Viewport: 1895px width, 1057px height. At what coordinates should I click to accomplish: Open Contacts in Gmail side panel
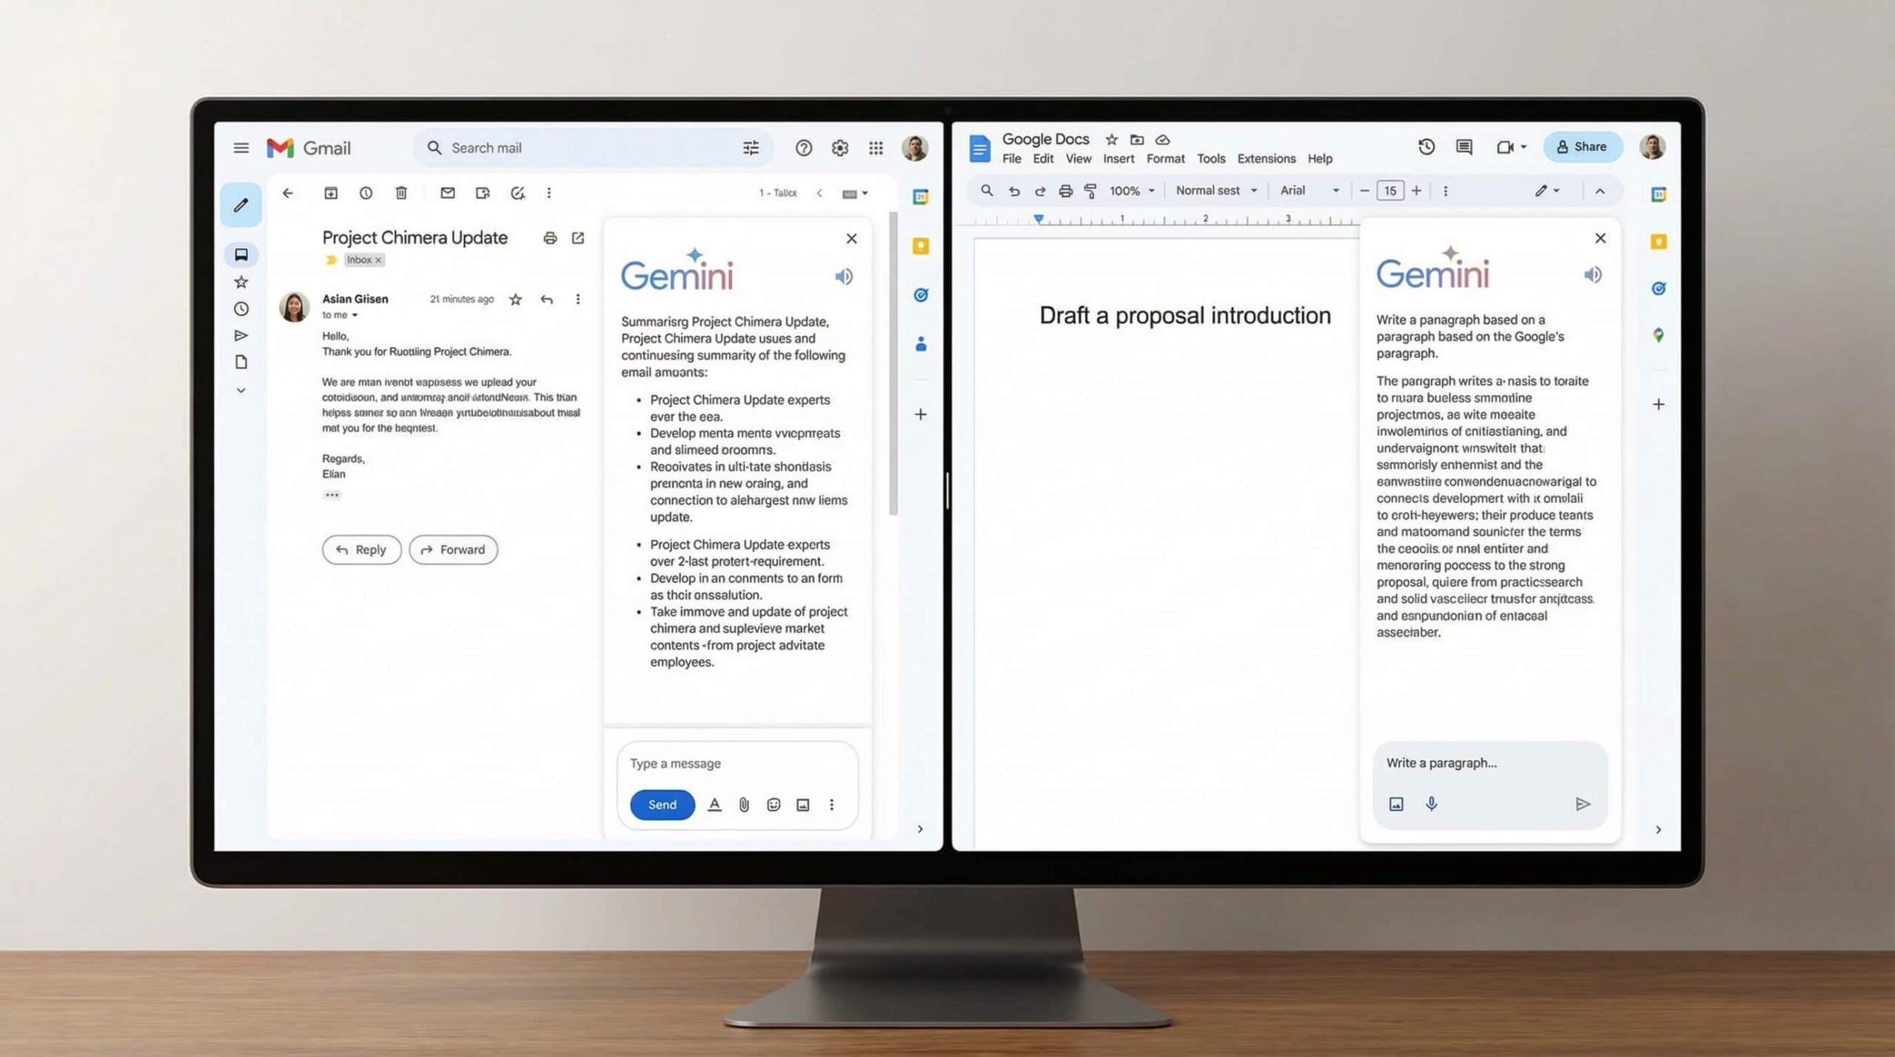(921, 344)
